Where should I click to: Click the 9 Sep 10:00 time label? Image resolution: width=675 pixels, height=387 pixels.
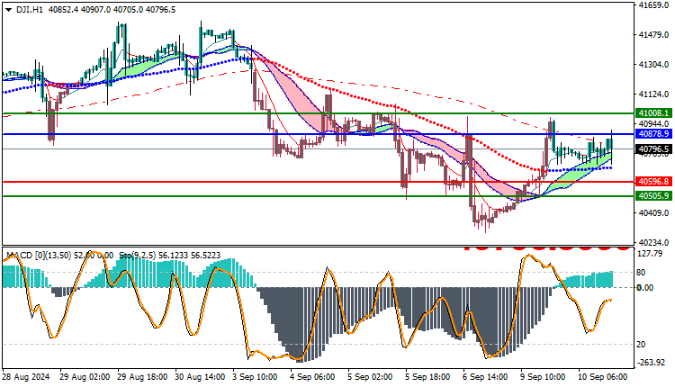(x=543, y=377)
